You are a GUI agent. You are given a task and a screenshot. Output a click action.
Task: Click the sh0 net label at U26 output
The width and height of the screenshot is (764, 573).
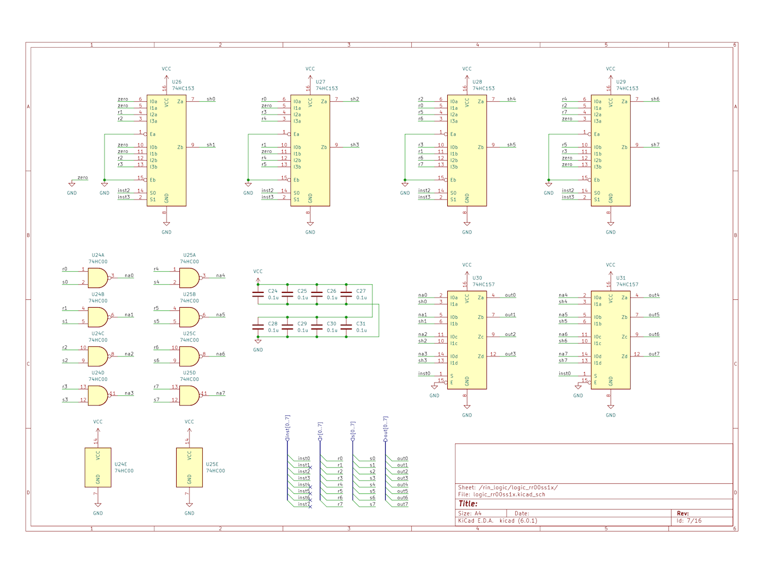coord(211,99)
